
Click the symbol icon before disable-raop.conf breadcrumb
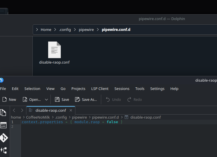pos(126,117)
